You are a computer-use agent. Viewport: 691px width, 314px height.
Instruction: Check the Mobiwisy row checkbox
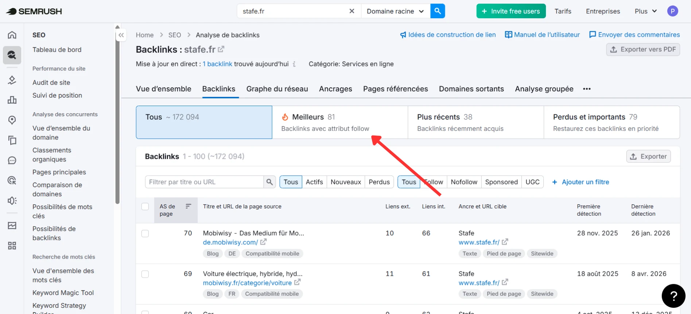tap(145, 233)
